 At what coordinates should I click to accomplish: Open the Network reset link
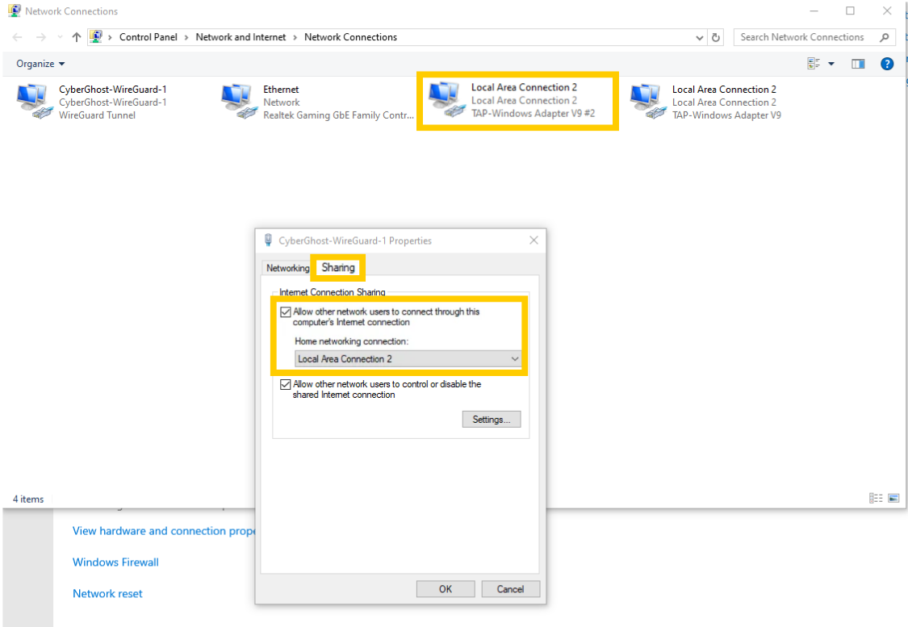[107, 593]
